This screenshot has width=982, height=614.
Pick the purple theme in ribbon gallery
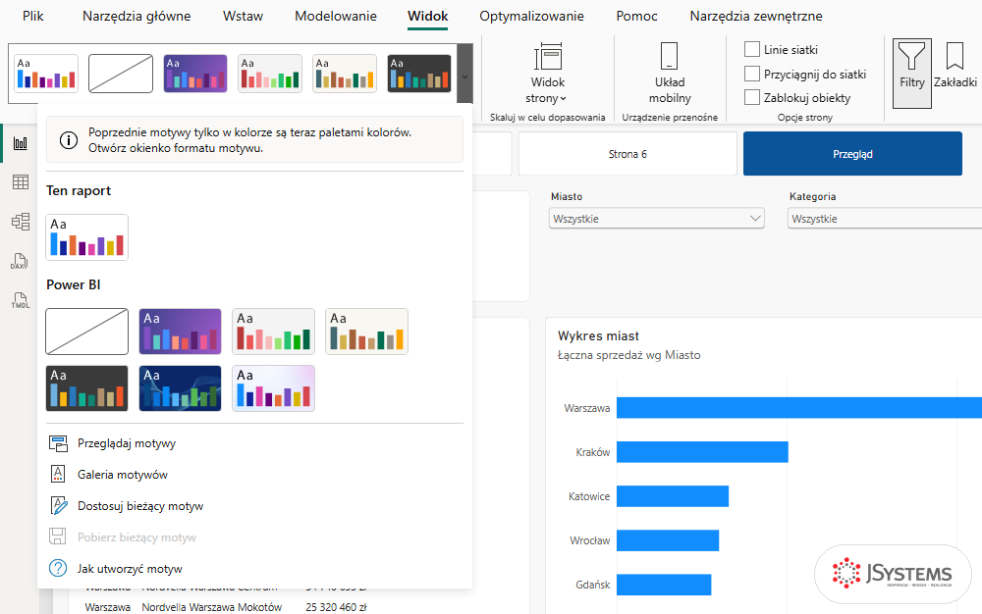point(195,74)
